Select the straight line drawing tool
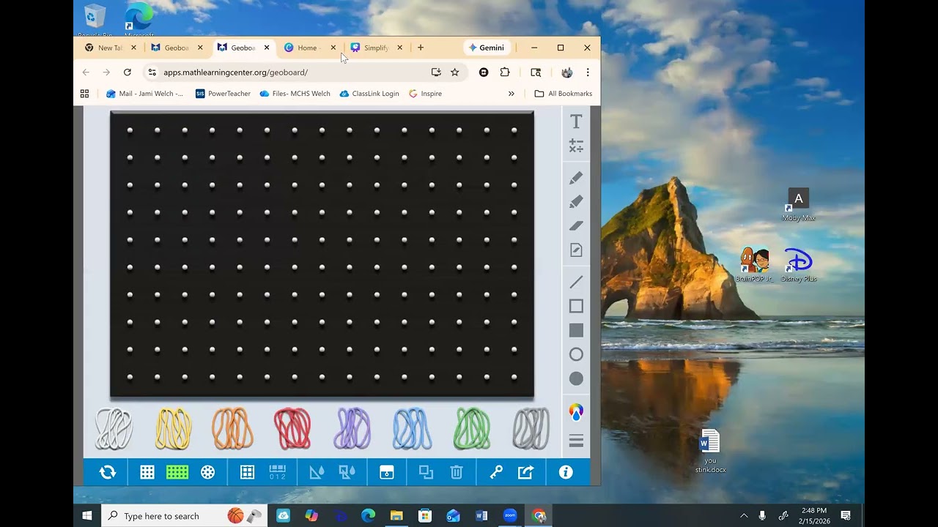Image resolution: width=938 pixels, height=527 pixels. tap(576, 282)
